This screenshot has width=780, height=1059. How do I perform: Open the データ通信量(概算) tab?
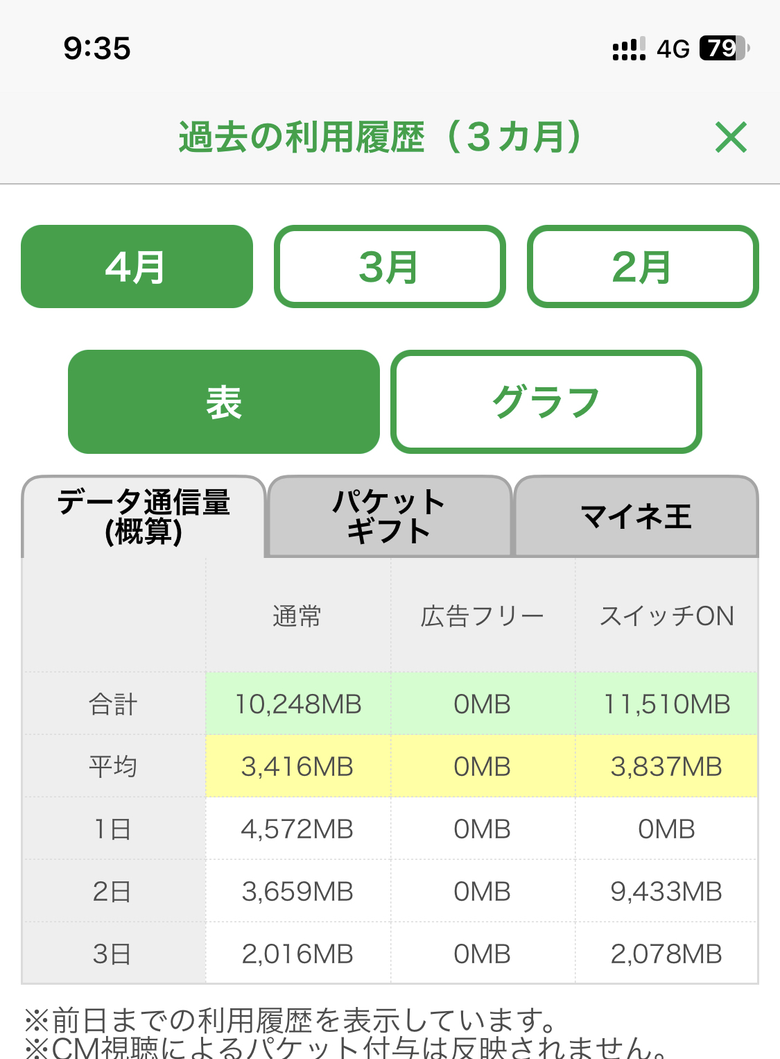tap(144, 516)
